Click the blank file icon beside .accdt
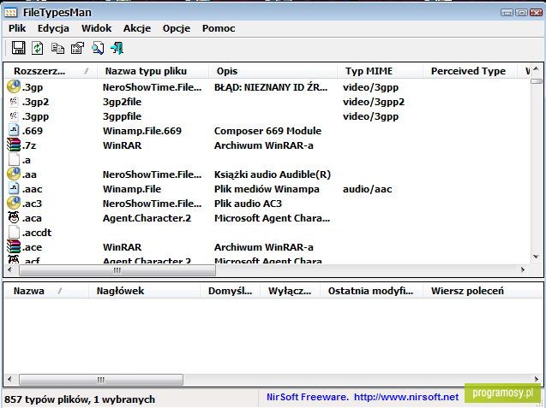Viewport: 546px width, 408px height. [x=14, y=232]
